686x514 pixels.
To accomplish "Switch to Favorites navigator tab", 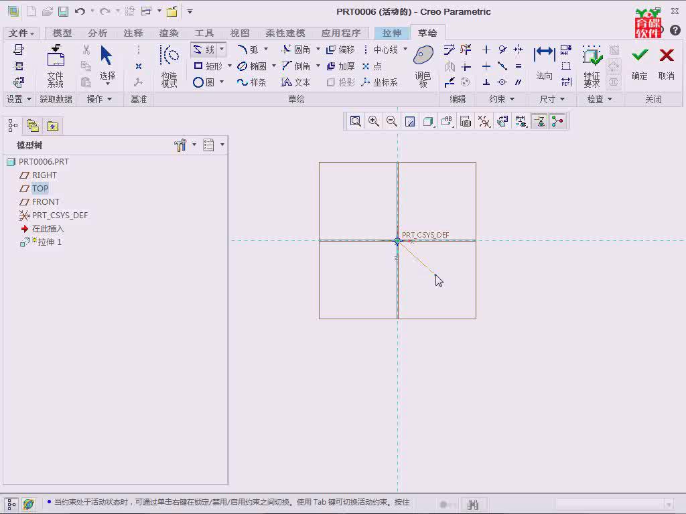I will coord(52,126).
